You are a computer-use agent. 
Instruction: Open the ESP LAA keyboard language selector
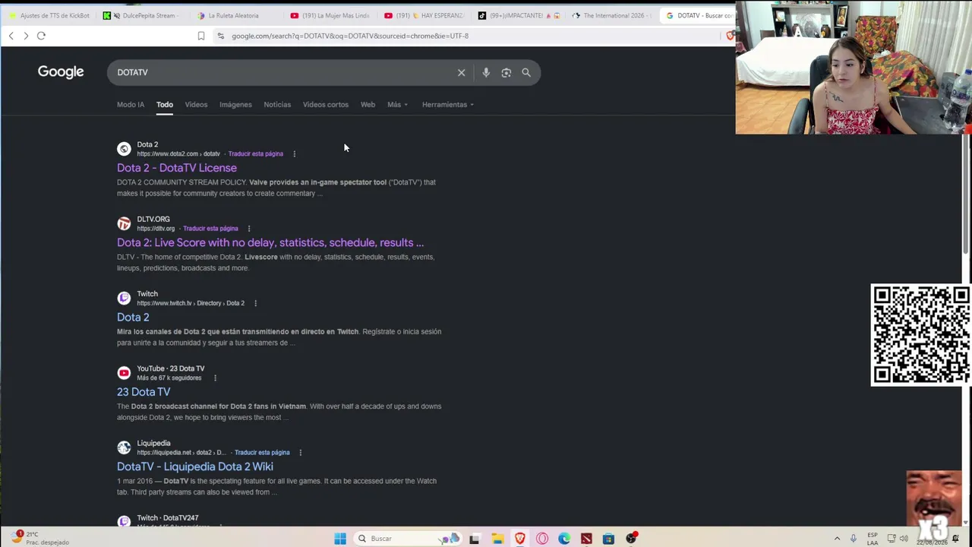pyautogui.click(x=873, y=539)
